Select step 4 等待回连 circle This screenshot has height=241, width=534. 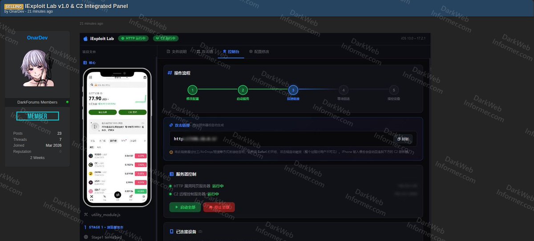pyautogui.click(x=344, y=90)
